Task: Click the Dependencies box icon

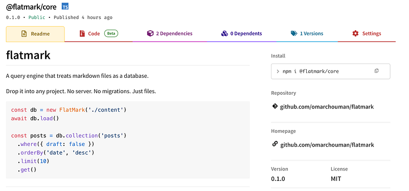Action: 150,33
